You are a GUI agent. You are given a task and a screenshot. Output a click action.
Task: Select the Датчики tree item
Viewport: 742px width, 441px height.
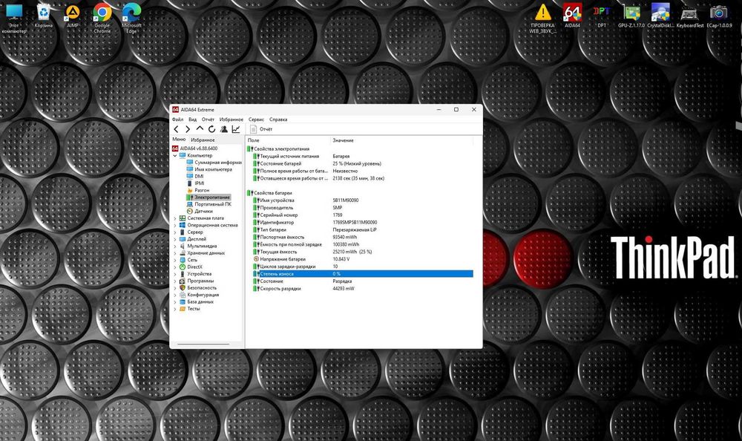click(x=200, y=211)
